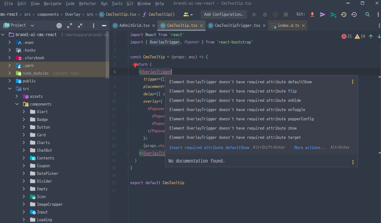
Task: Click the debug bug icon in toolbar
Action: pyautogui.click(x=265, y=14)
